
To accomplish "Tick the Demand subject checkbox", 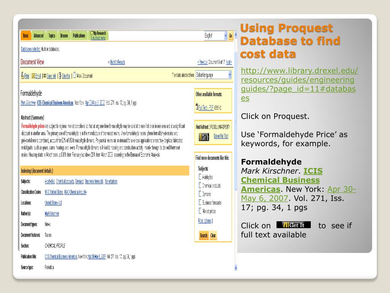I will tap(200, 193).
